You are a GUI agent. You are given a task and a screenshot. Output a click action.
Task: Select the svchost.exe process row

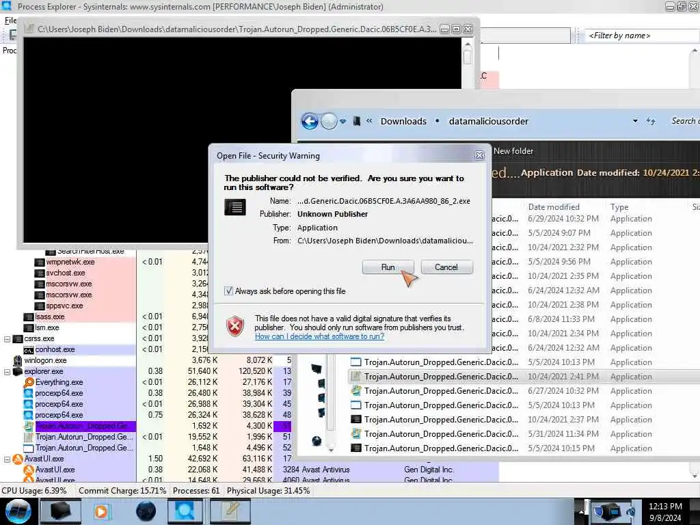(65, 273)
